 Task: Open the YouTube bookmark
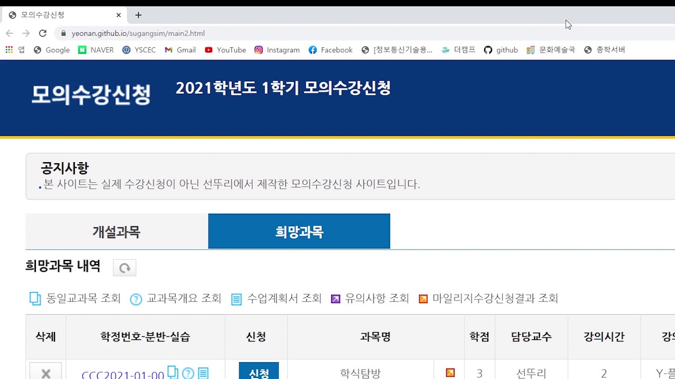pos(225,50)
